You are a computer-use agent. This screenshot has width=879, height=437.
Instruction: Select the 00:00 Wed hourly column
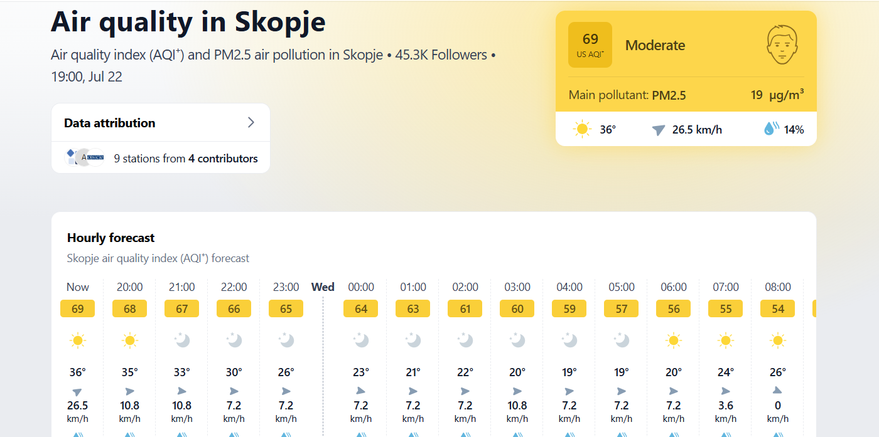pos(361,357)
